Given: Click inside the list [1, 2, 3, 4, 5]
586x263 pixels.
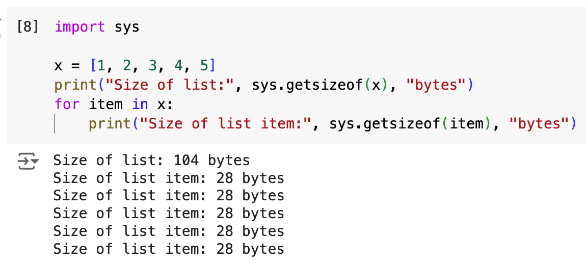Looking at the screenshot, I should [x=153, y=66].
